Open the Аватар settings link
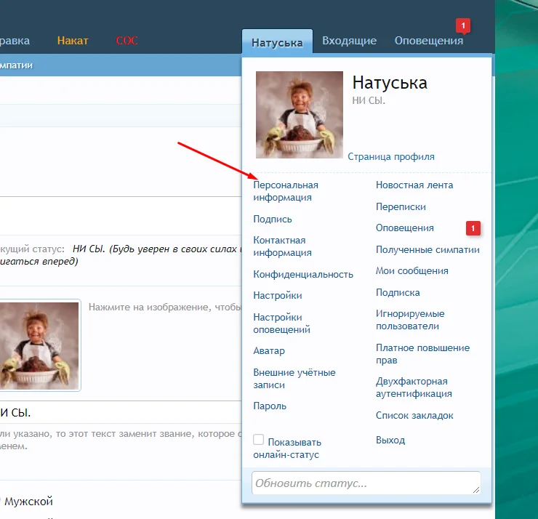538x519 pixels. point(269,351)
